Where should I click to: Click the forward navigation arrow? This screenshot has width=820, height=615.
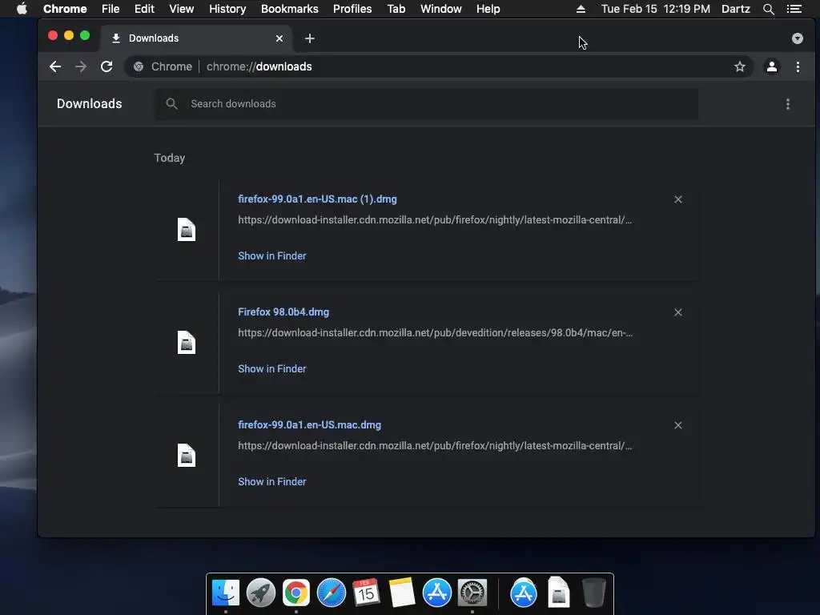pyautogui.click(x=81, y=66)
